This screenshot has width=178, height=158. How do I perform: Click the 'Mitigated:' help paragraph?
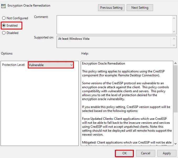(x=127, y=144)
